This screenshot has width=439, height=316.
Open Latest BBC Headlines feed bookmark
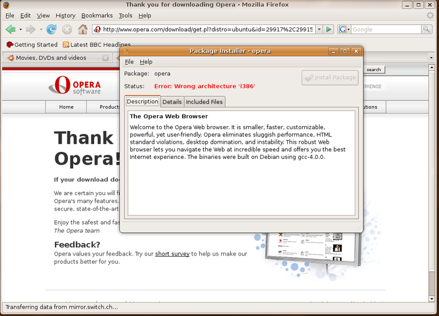tap(97, 45)
